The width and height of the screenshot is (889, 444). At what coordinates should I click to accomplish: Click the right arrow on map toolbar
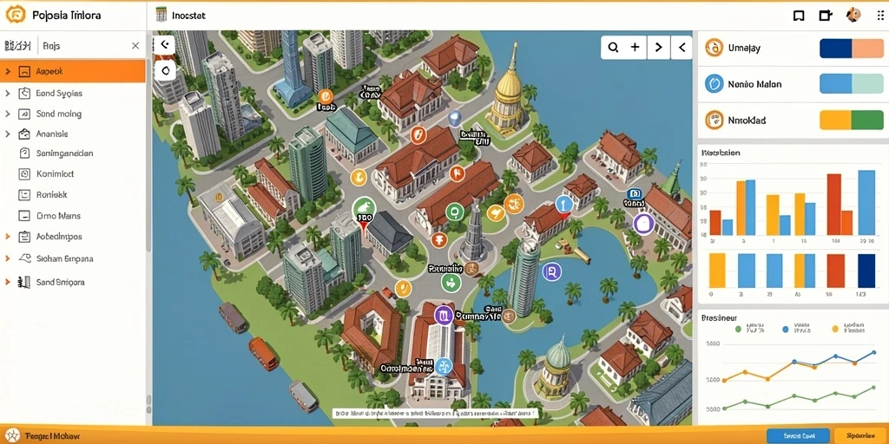coord(658,48)
